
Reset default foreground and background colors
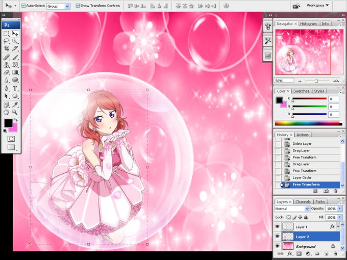point(5,131)
